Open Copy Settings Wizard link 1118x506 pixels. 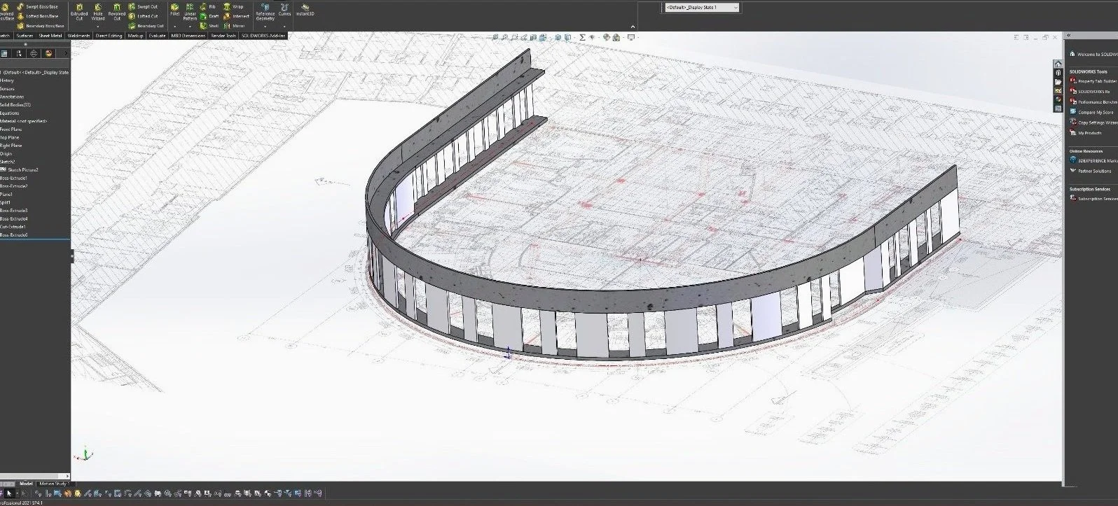click(1094, 122)
